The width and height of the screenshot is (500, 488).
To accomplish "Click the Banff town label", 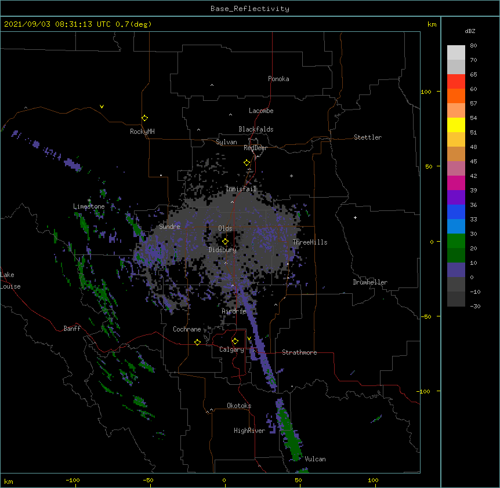I will [72, 329].
